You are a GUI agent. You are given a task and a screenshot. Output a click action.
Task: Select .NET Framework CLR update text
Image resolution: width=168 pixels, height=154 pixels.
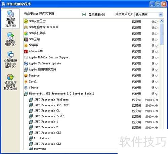47,144
